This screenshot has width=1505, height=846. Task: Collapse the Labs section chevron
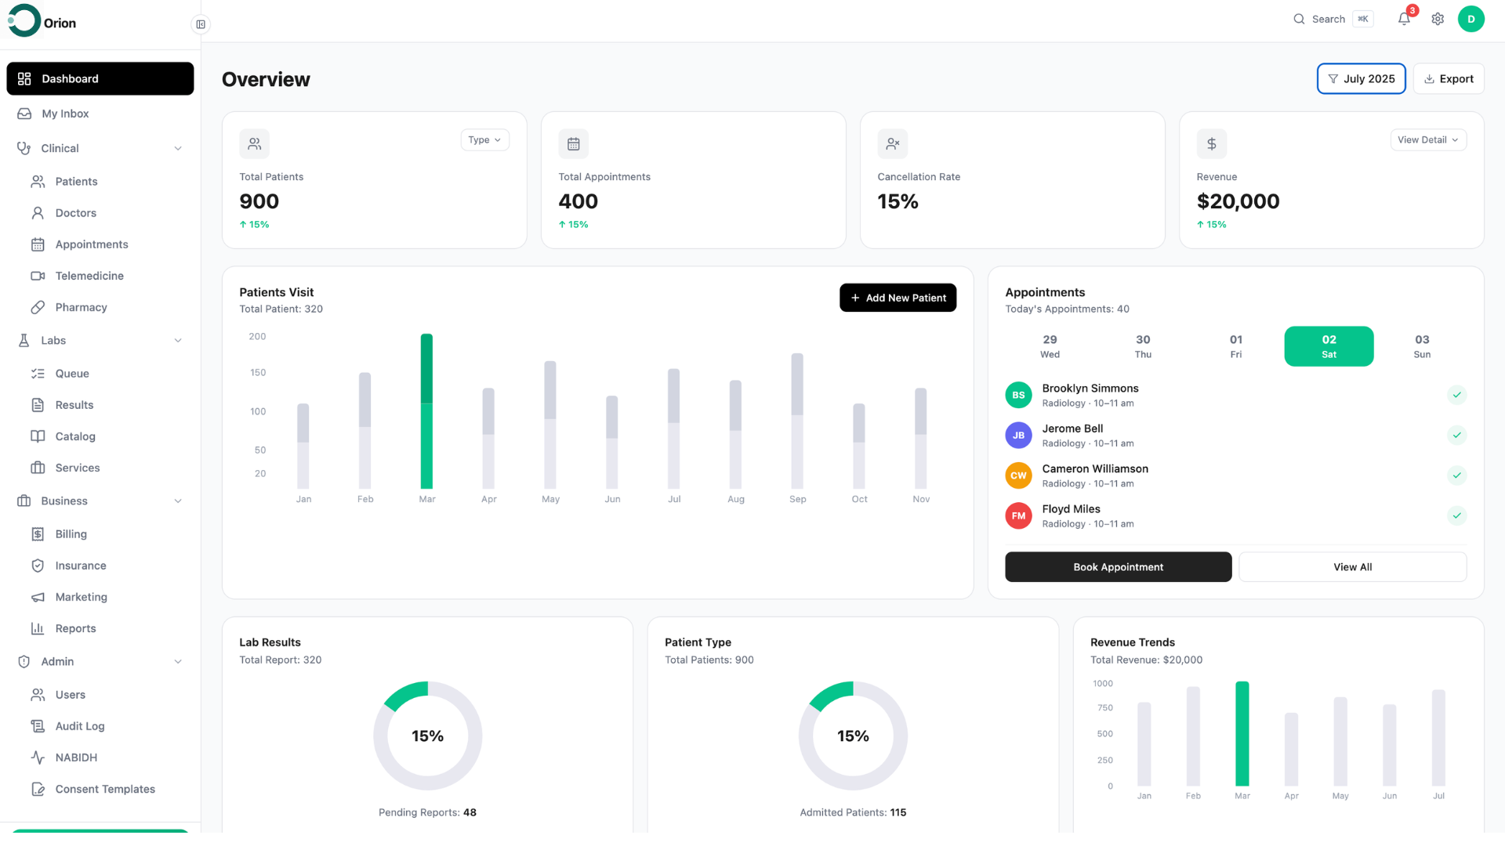point(178,341)
